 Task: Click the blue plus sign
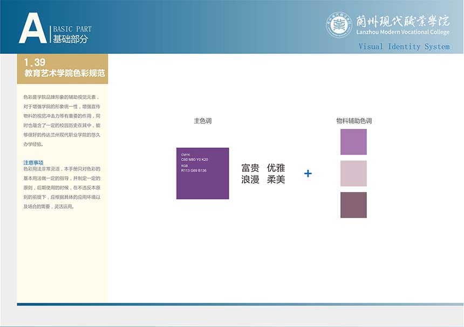[308, 173]
